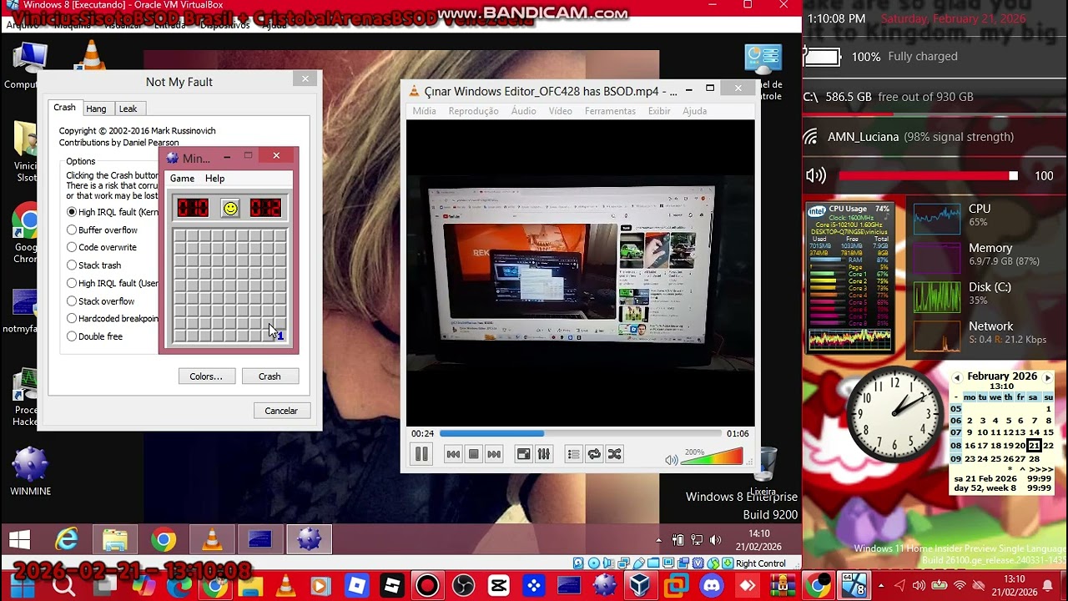
Task: Expand host system tray hidden icons
Action: click(883, 586)
